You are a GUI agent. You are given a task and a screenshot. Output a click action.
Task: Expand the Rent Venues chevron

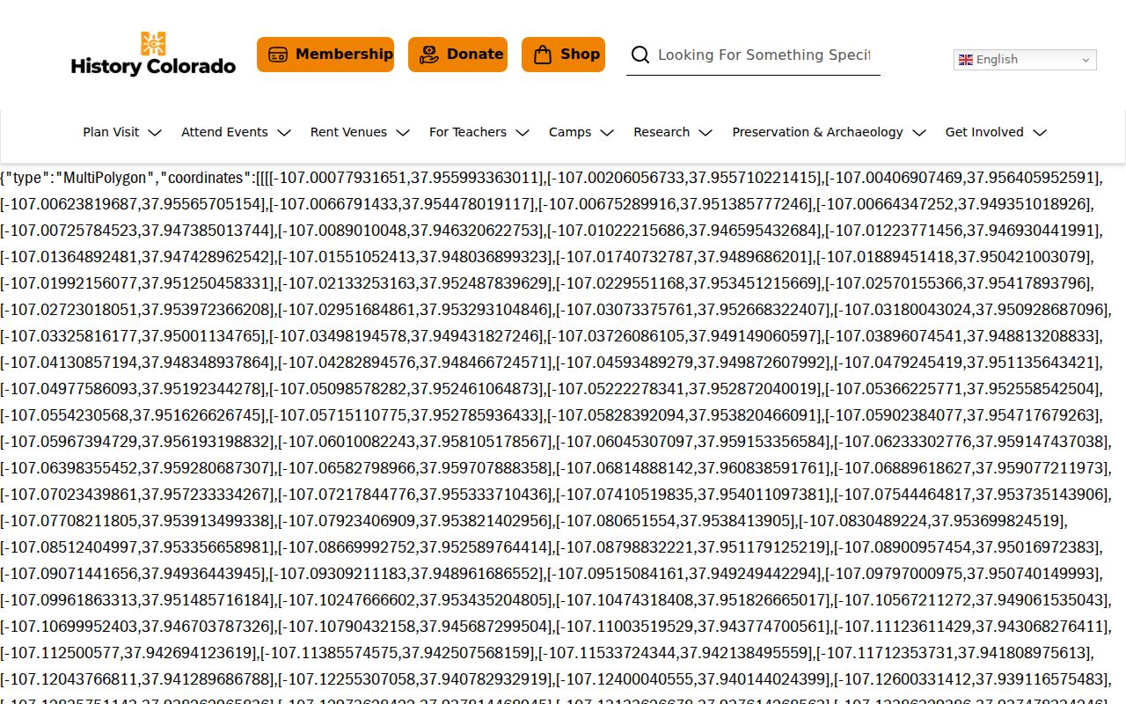[403, 133]
